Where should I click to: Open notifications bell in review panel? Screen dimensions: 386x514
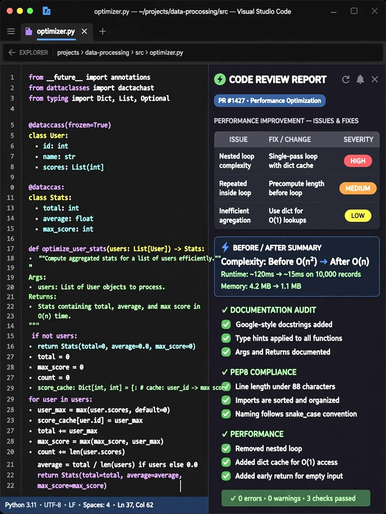360,79
